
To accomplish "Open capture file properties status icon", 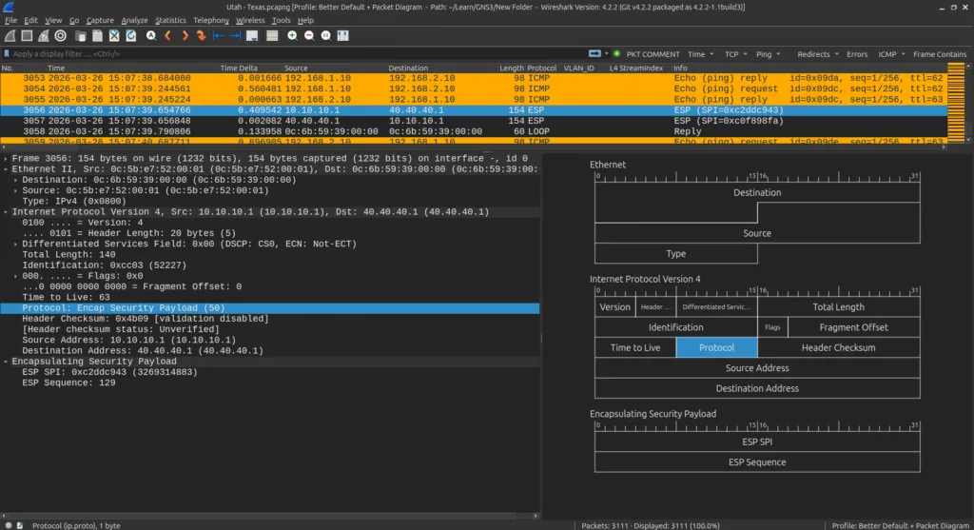I will [x=20, y=525].
